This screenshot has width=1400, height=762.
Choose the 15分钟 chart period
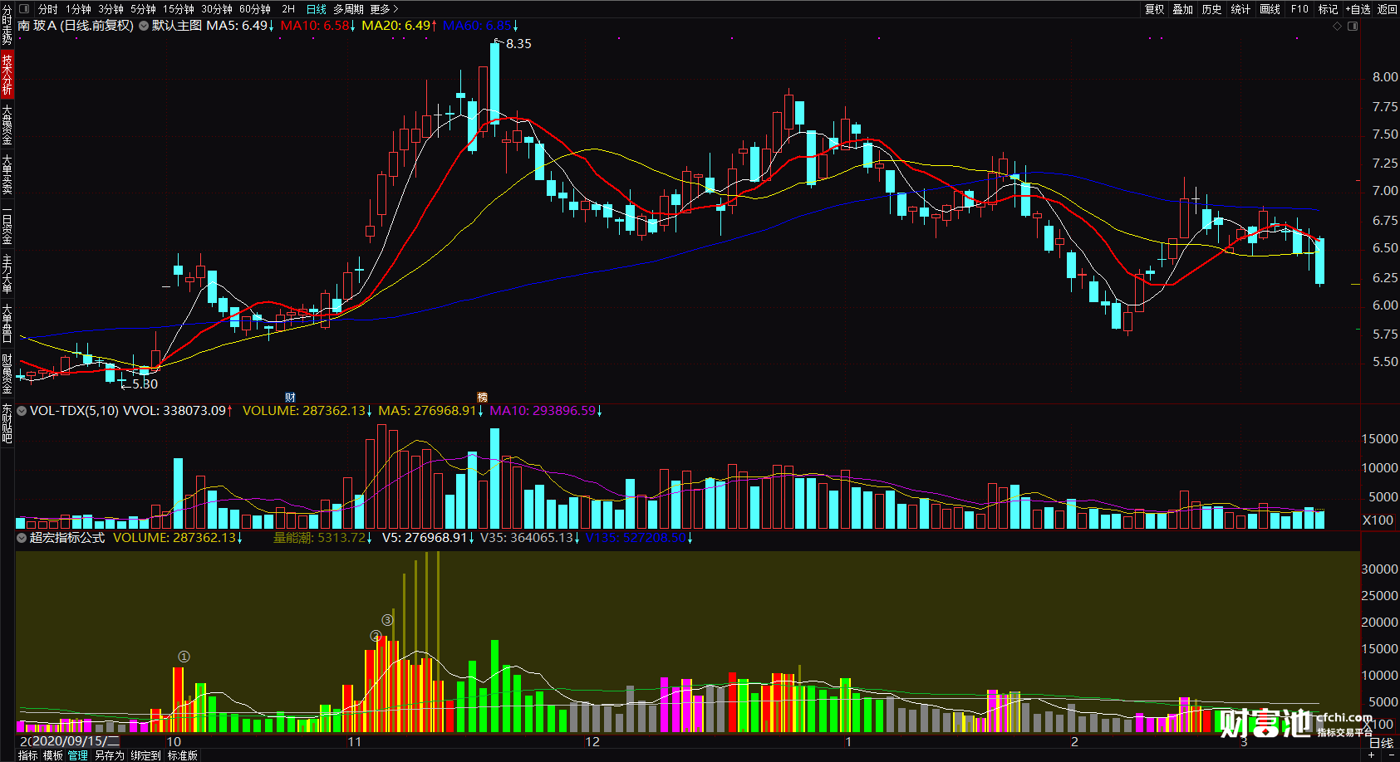[x=179, y=9]
